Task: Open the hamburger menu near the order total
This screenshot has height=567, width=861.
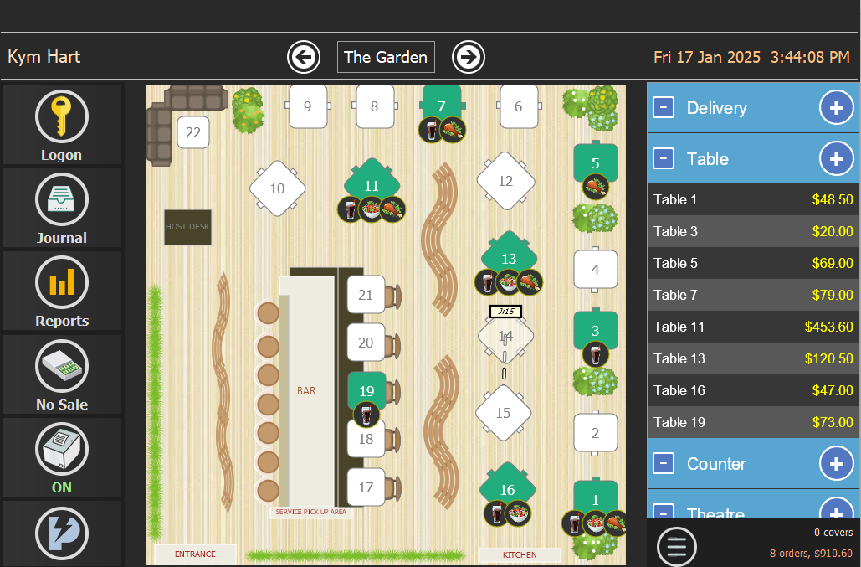Action: click(x=677, y=546)
